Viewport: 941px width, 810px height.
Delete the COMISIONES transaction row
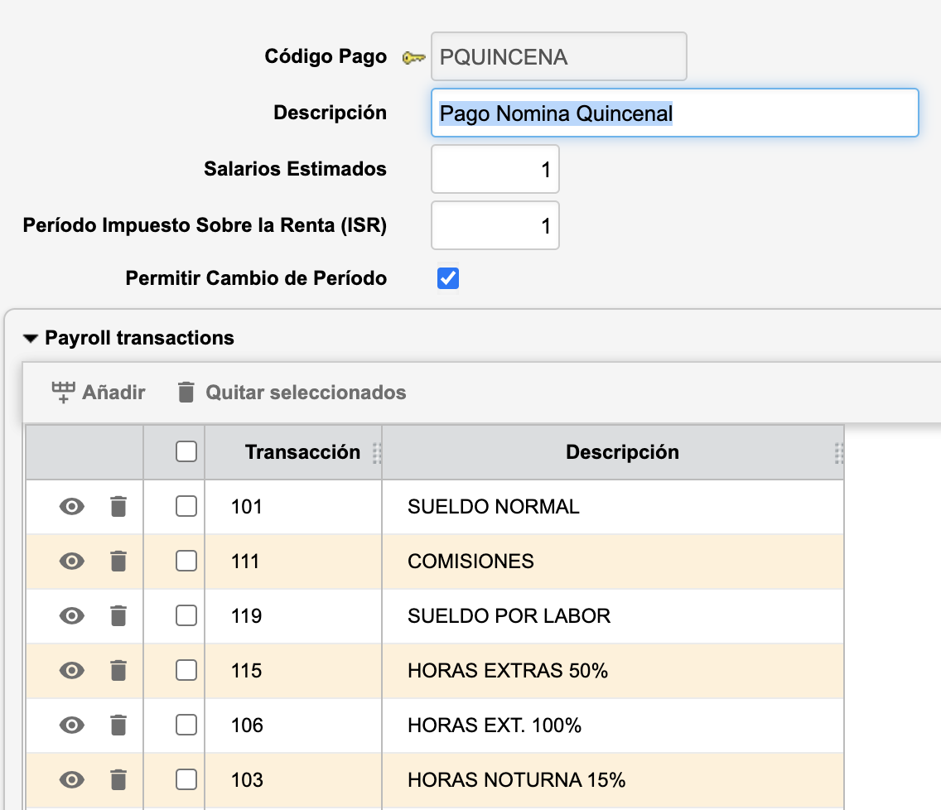pyautogui.click(x=118, y=562)
